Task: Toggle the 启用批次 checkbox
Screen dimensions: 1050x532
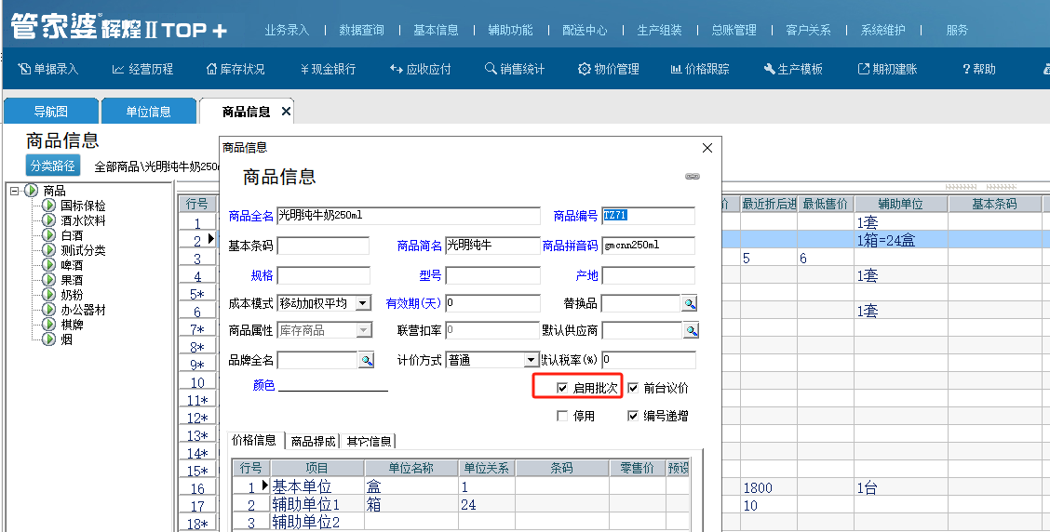Action: (x=562, y=388)
